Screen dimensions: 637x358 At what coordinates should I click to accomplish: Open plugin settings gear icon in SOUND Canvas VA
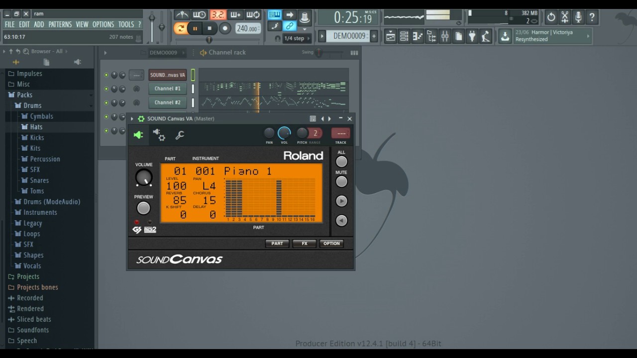click(x=141, y=119)
